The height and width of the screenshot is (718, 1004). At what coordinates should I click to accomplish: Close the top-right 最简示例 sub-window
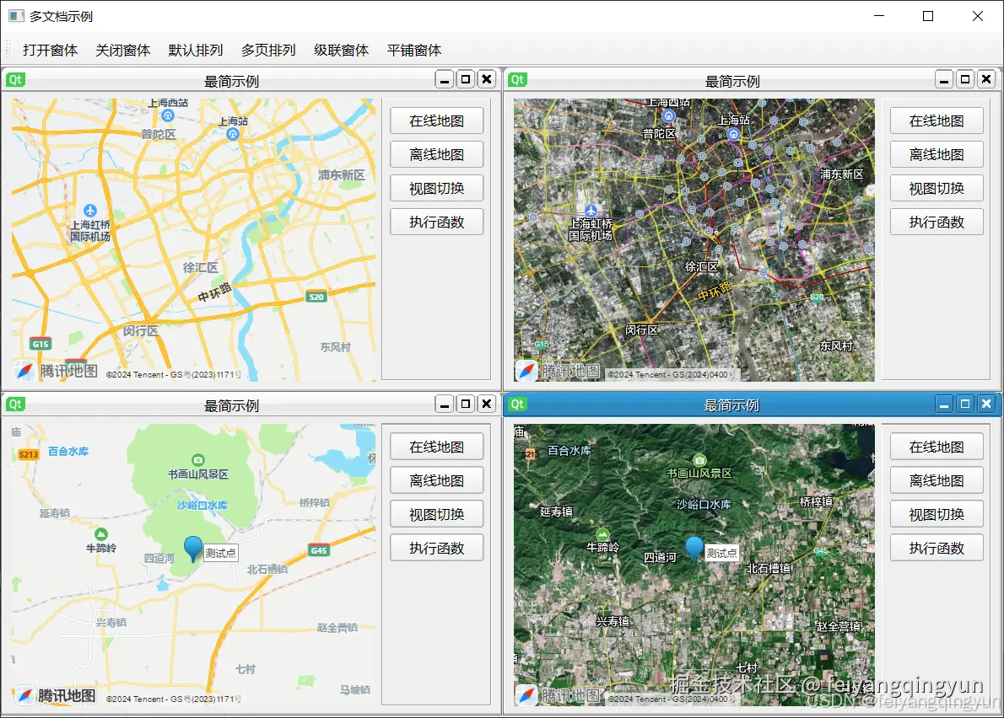click(986, 80)
